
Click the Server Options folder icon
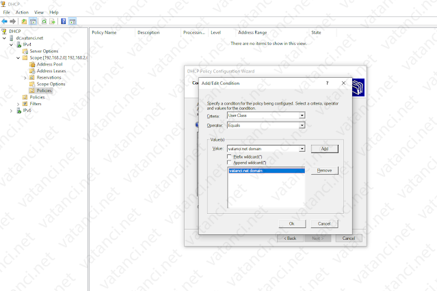click(25, 51)
